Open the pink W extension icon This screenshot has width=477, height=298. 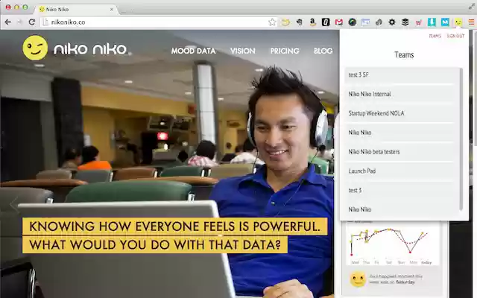coord(419,22)
